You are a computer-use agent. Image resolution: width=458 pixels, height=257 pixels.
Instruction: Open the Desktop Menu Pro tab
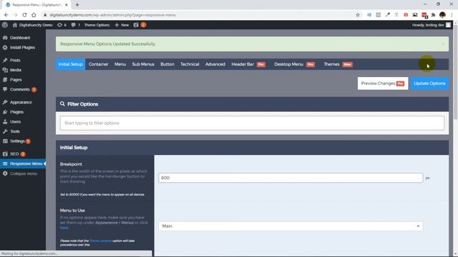[x=294, y=64]
